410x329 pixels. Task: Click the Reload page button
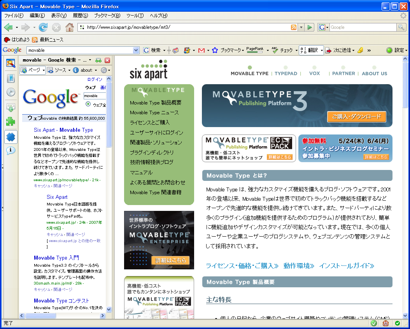tap(43, 27)
